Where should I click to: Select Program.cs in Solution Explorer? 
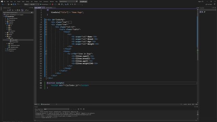tap(11, 51)
